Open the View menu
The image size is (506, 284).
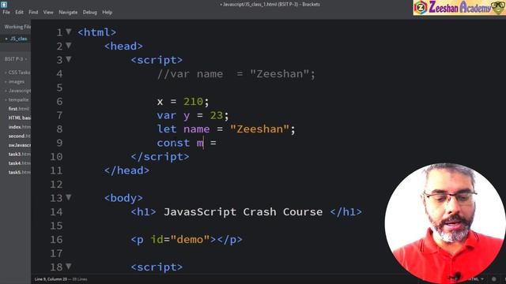coord(48,13)
